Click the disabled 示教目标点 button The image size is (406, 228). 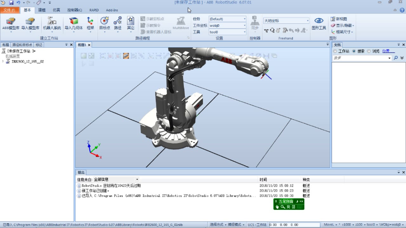[152, 19]
